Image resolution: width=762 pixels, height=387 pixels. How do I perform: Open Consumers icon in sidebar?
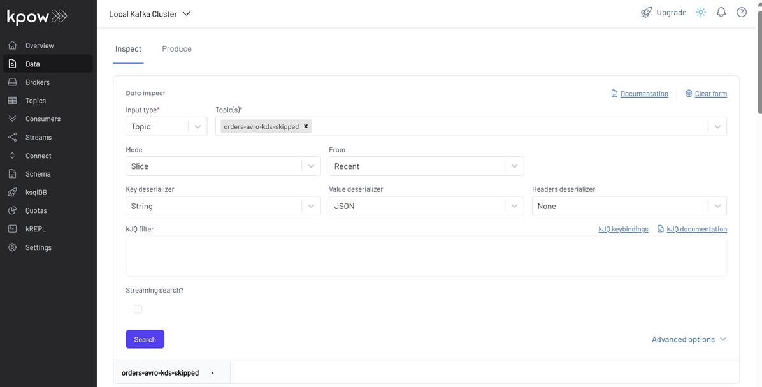click(13, 119)
